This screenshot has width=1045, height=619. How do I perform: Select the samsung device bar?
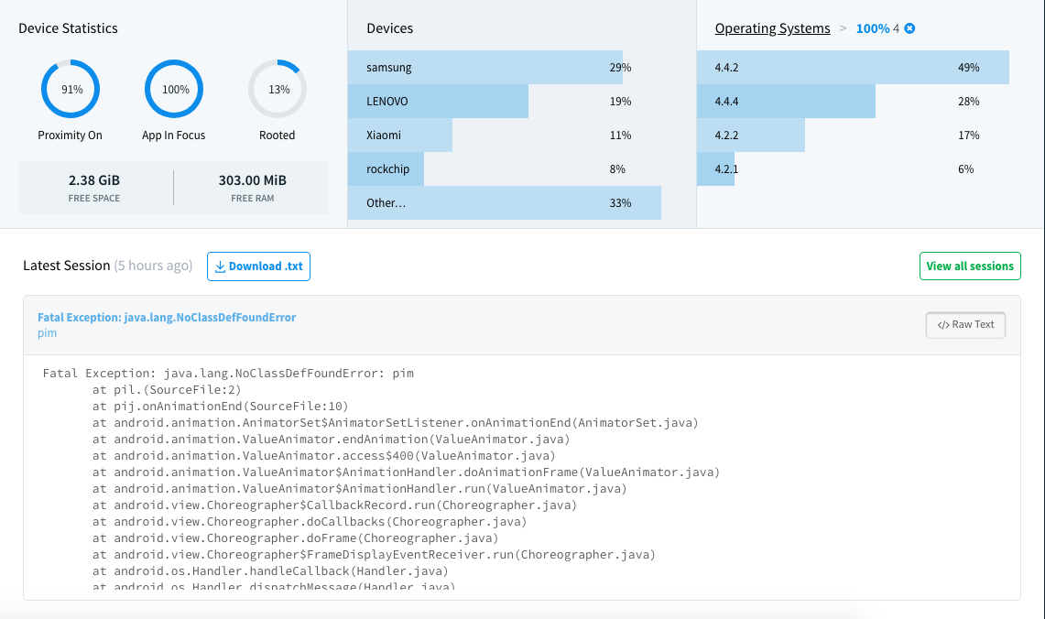485,68
